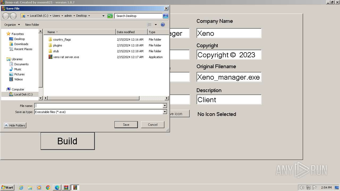Click the Description field in Xeno-rat
Image resolution: width=340 pixels, height=191 pixels.
[x=229, y=99]
